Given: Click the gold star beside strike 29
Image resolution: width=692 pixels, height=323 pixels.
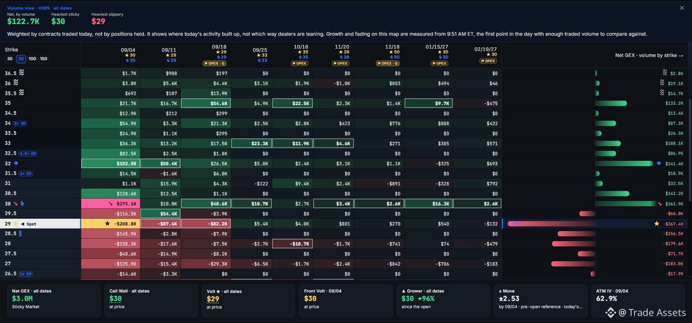Looking at the screenshot, I should pyautogui.click(x=16, y=223).
